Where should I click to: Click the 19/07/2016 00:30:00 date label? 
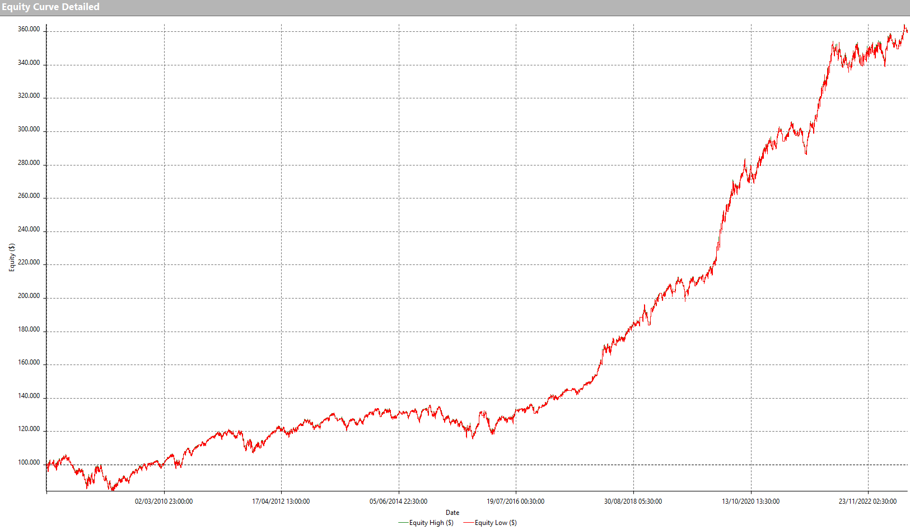point(515,501)
